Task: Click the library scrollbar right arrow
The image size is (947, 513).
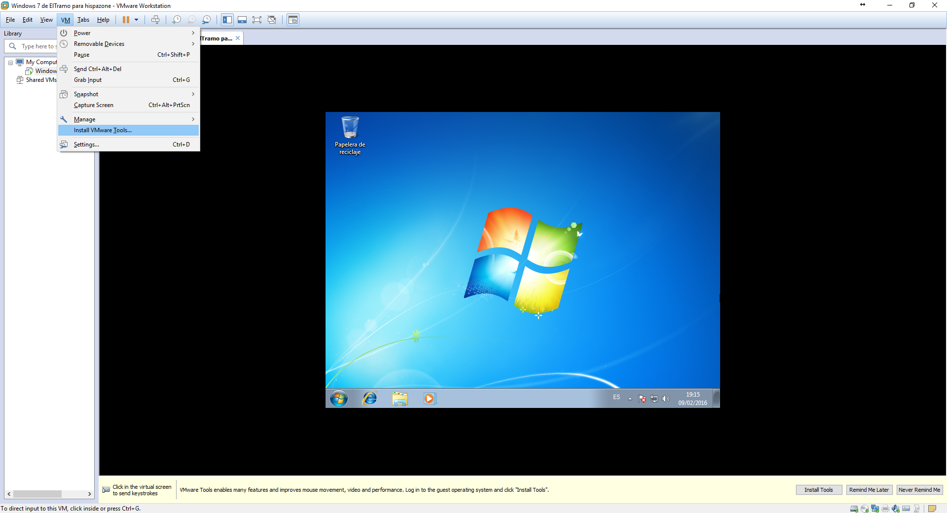Action: pos(89,494)
